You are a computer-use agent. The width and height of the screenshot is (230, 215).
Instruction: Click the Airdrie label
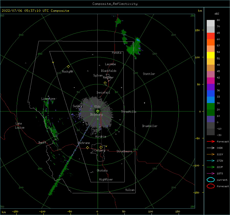101,137
